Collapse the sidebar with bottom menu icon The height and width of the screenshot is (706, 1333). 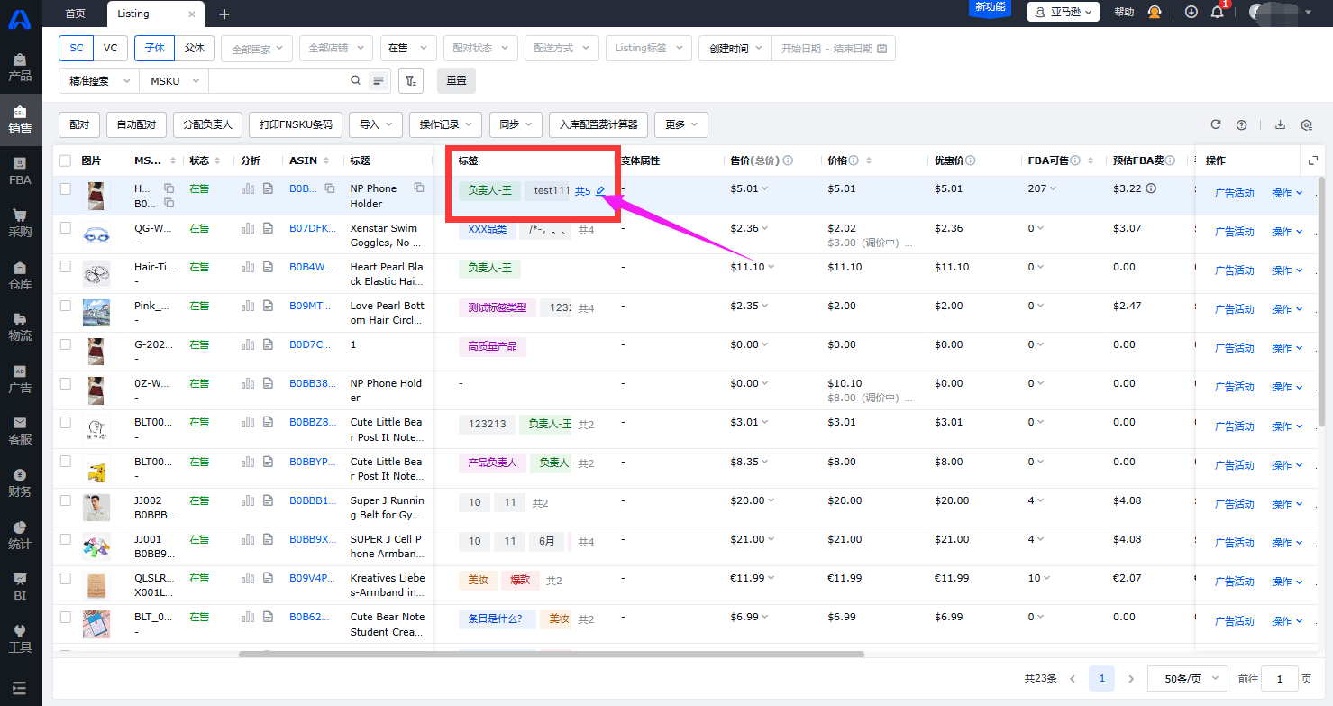20,687
